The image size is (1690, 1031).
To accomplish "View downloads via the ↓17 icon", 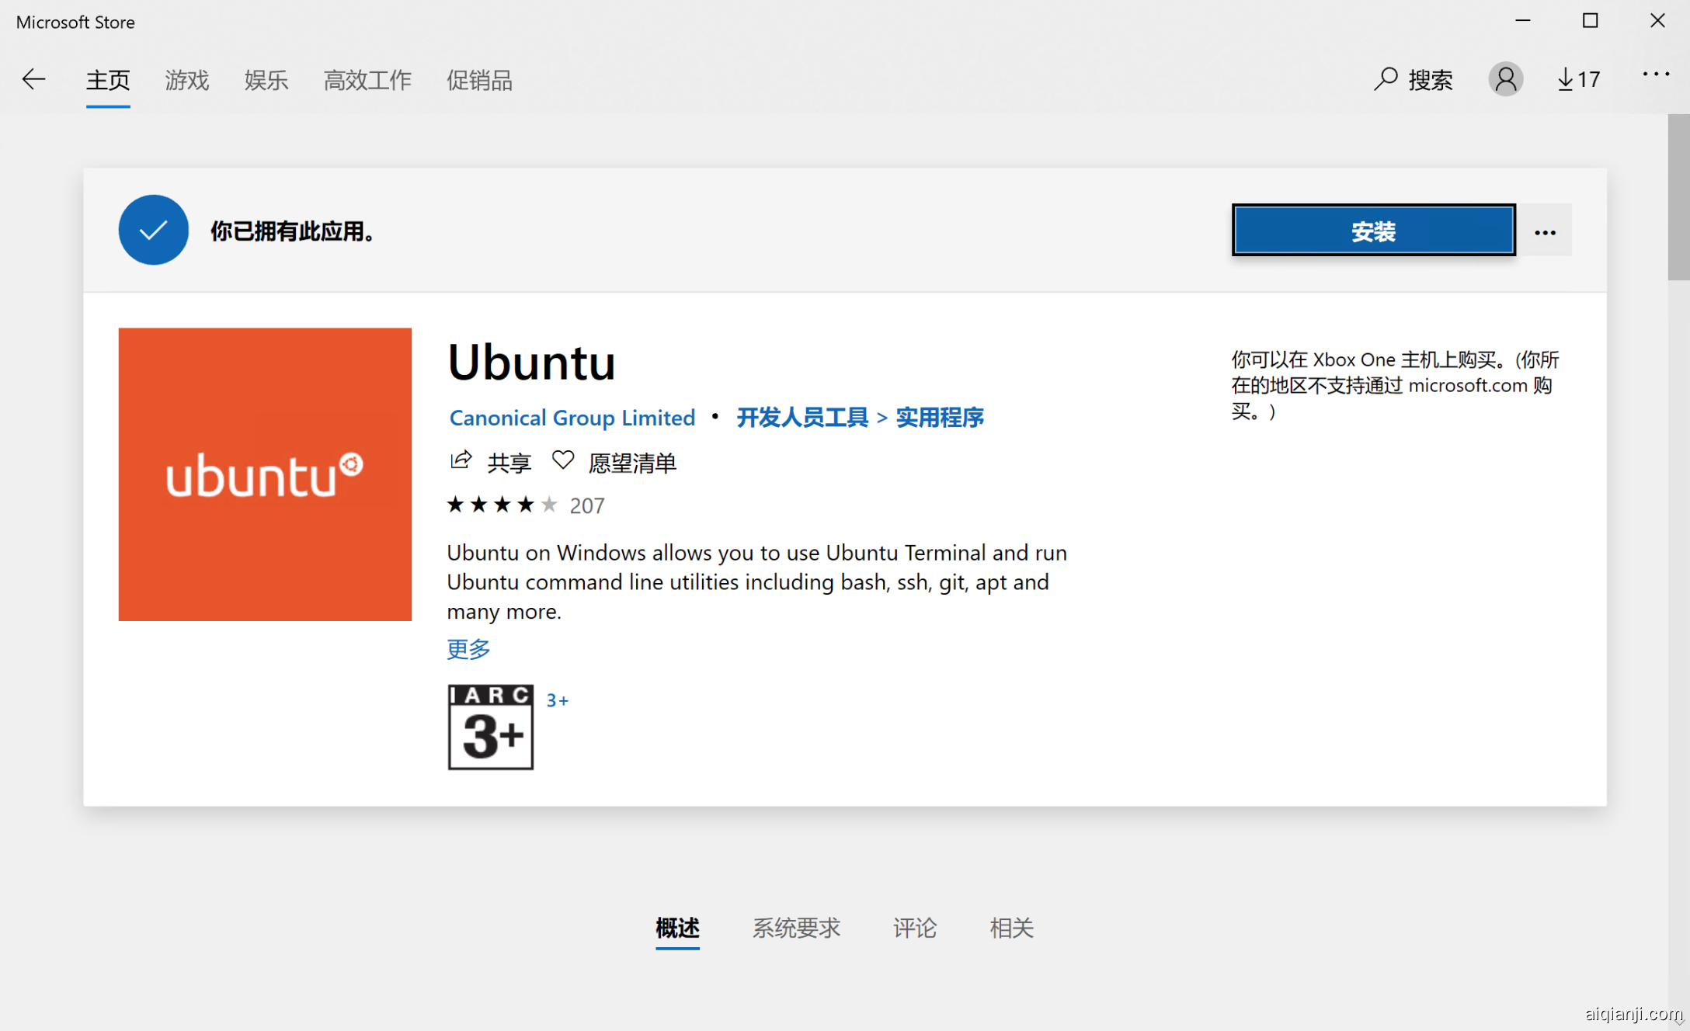I will (x=1577, y=78).
